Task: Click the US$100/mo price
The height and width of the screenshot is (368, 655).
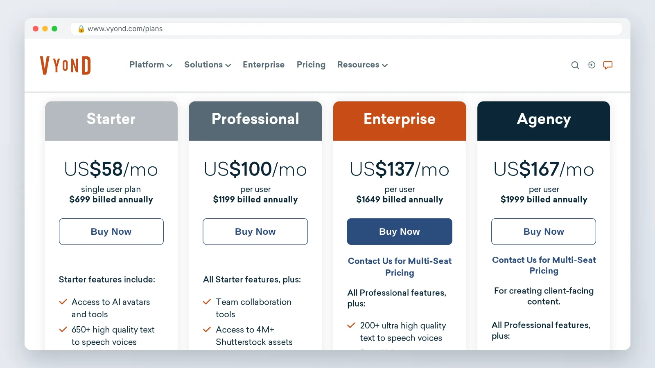Action: pos(255,169)
